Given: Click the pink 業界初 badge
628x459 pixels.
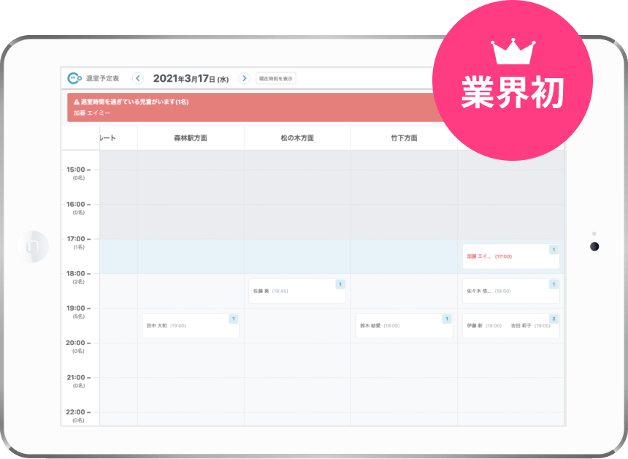Looking at the screenshot, I should pyautogui.click(x=513, y=80).
